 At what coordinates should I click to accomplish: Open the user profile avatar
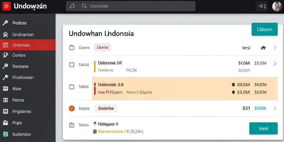point(277,6)
